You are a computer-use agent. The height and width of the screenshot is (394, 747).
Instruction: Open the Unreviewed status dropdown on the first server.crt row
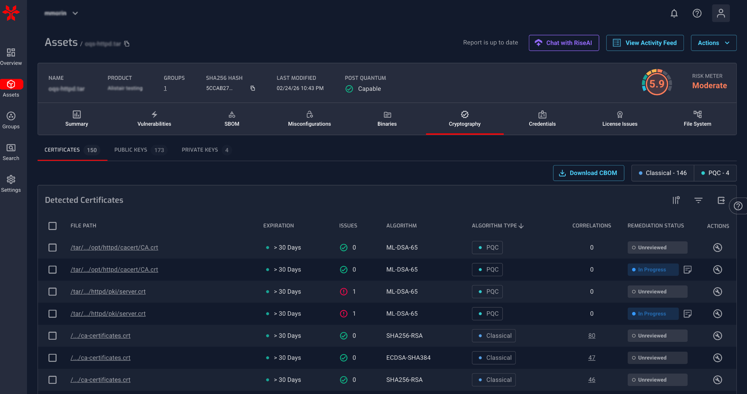point(657,292)
